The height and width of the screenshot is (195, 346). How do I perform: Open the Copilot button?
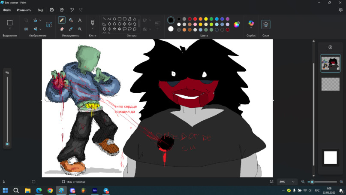point(251,24)
